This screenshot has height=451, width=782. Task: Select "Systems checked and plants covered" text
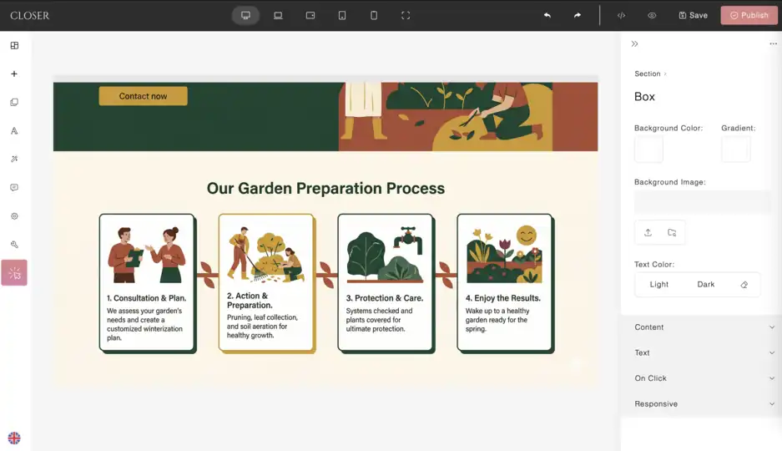[379, 320]
